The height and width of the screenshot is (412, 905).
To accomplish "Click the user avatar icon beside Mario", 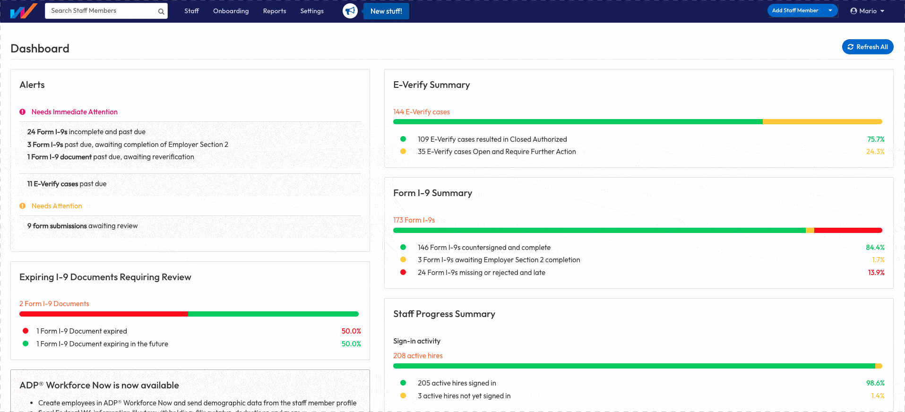I will coord(853,11).
